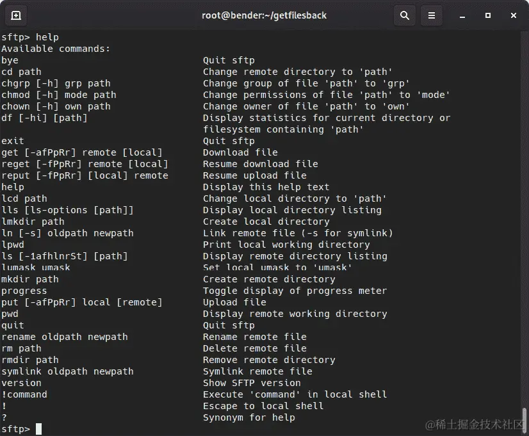529x436 pixels.
Task: Select the 'Upload file' description text
Action: coord(232,302)
